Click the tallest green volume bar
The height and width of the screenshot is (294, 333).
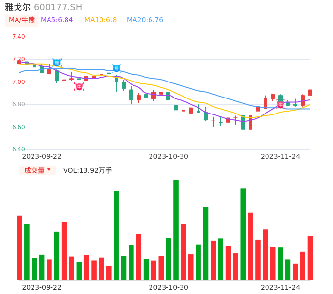[176, 230]
